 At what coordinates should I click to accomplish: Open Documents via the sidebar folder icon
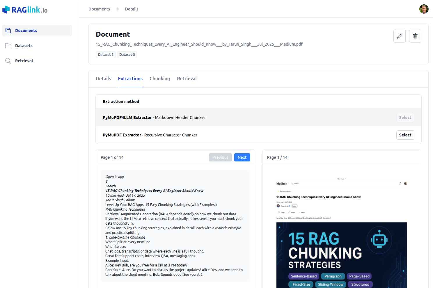click(x=8, y=30)
